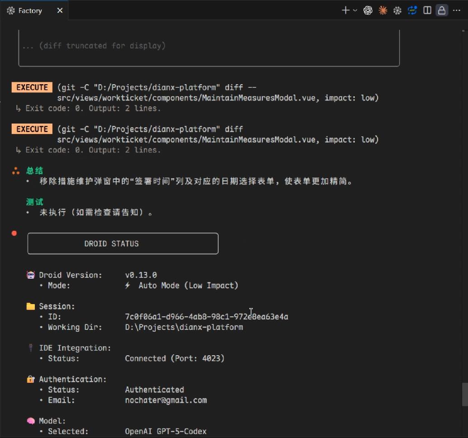Open a new terminal with the plus icon
Screen dimensions: 468x438
pyautogui.click(x=345, y=10)
